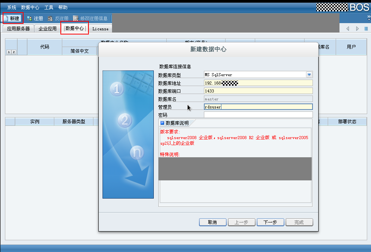The image size is (371, 252).
Task: Open the tab list icon
Action: point(366,28)
